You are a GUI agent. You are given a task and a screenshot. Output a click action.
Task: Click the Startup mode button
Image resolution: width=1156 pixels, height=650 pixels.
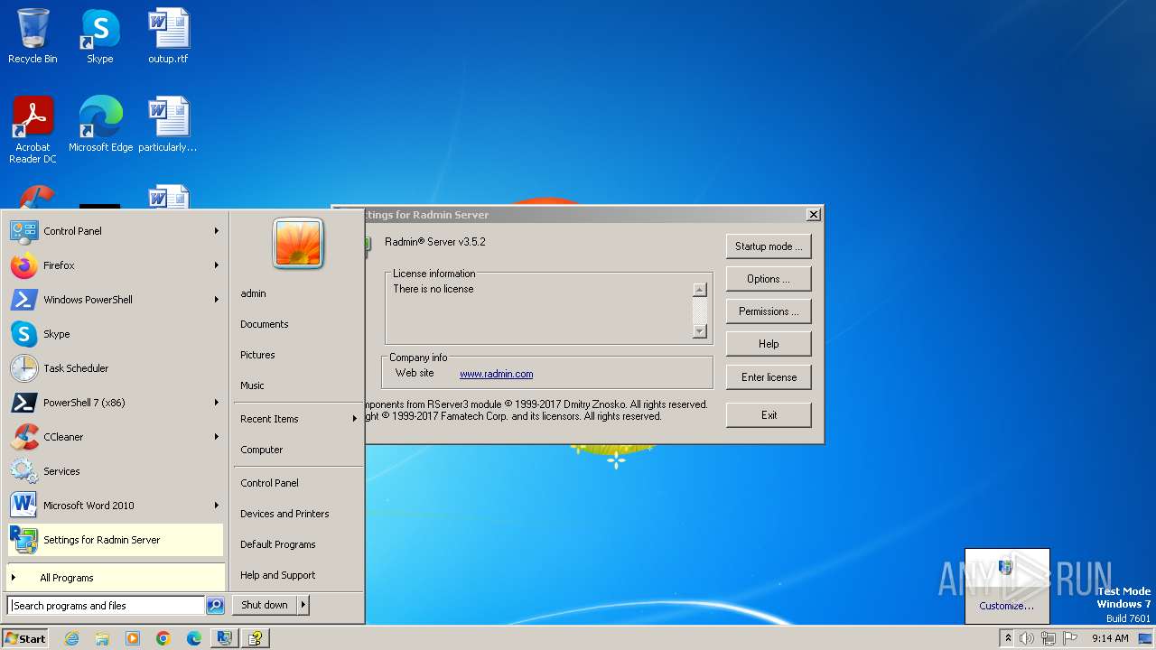[769, 246]
